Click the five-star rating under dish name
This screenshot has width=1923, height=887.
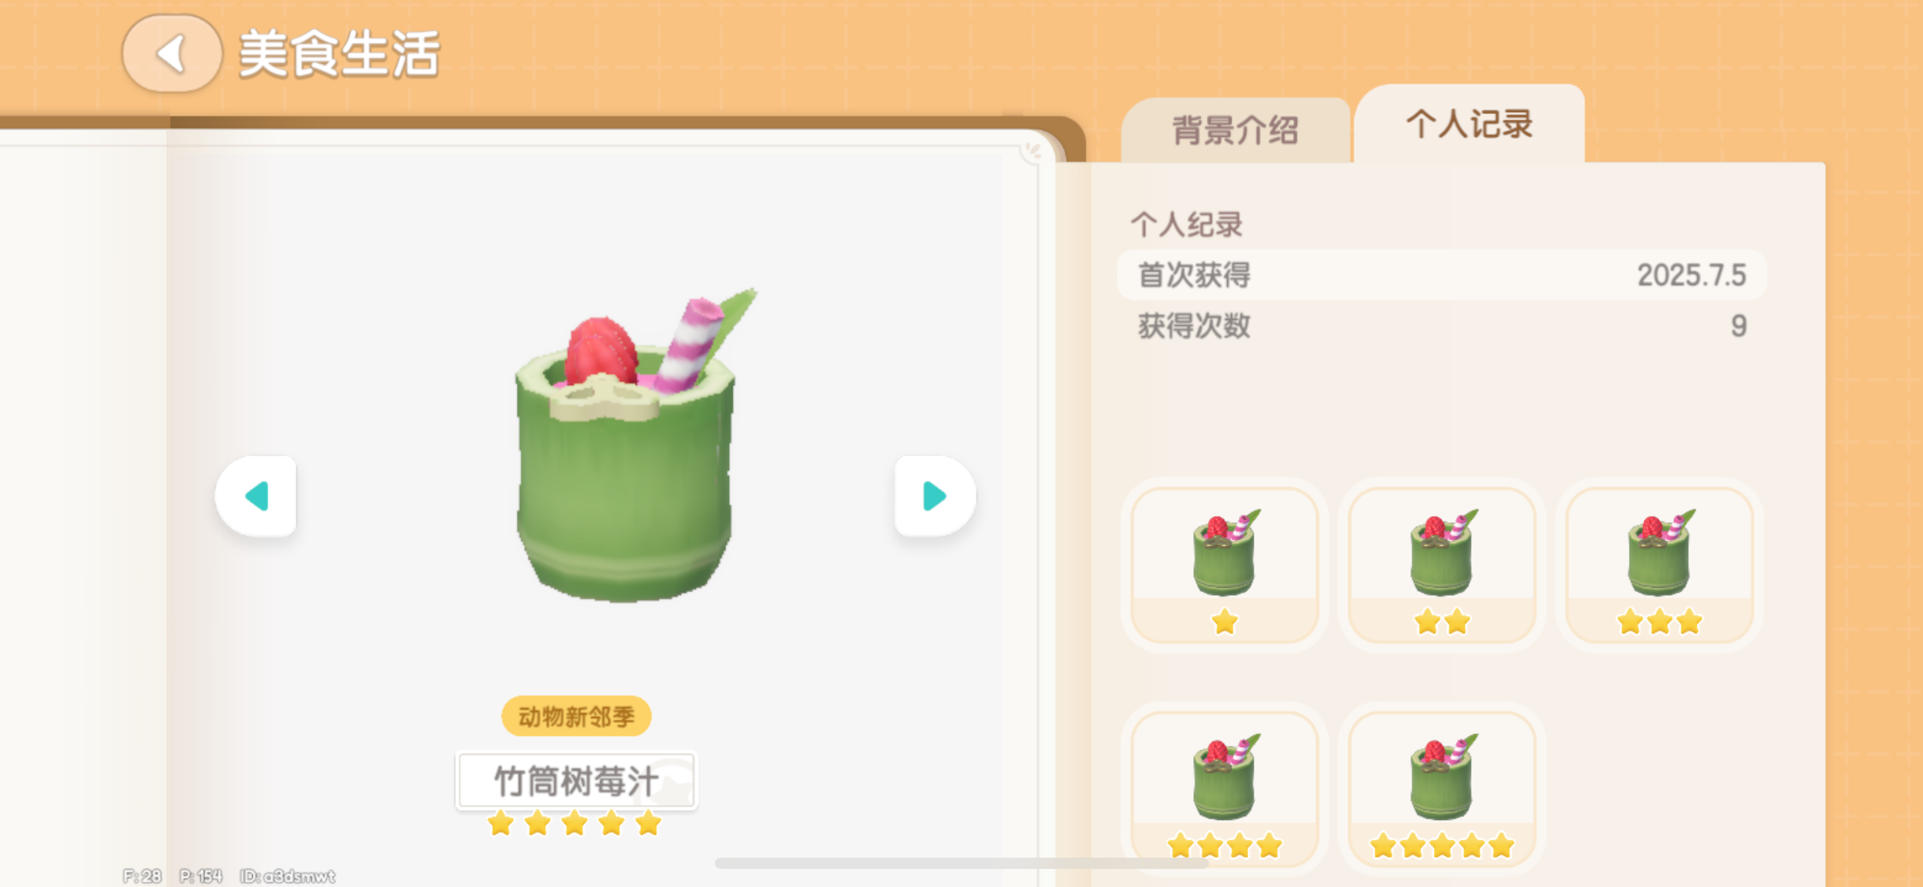coord(575,824)
